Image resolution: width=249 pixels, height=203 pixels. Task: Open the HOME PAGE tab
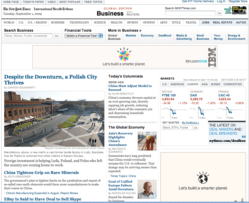11,2
